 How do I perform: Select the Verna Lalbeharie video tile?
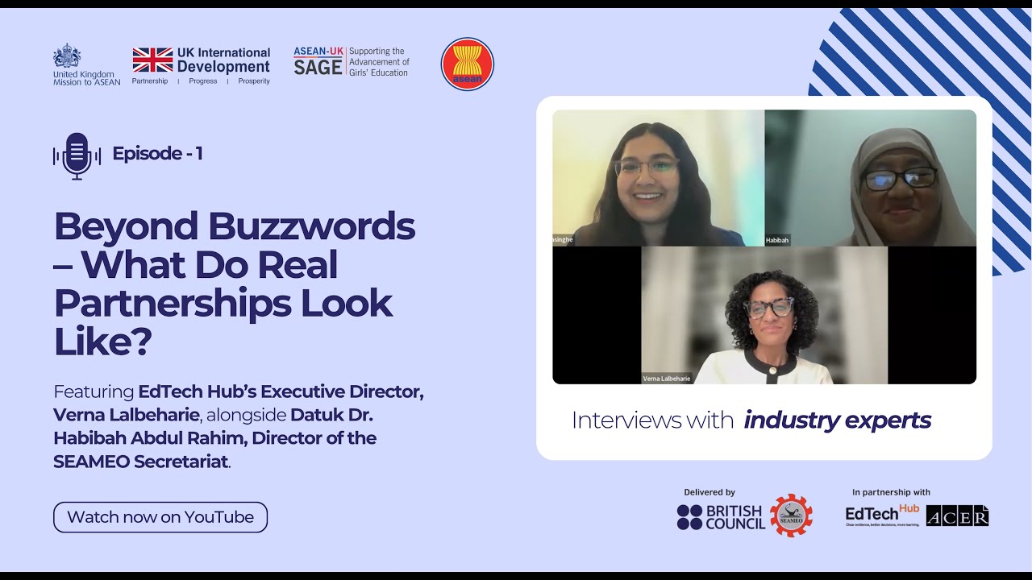pyautogui.click(x=764, y=315)
